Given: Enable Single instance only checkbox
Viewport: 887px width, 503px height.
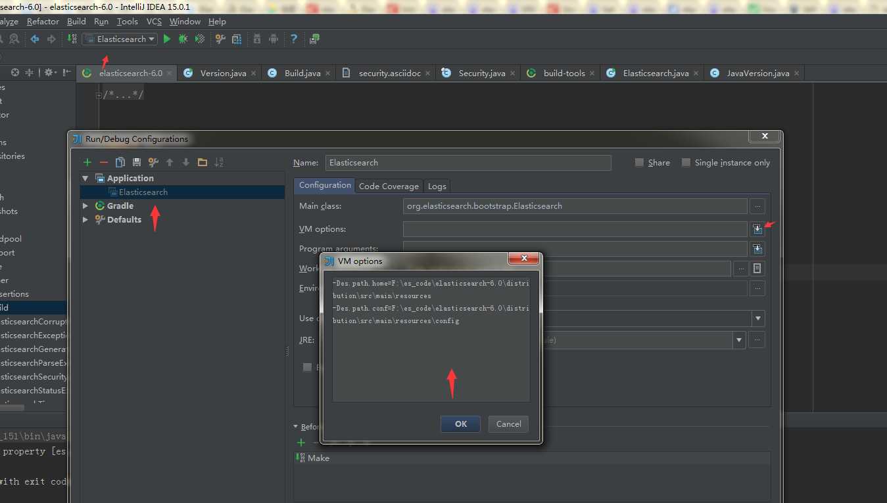Looking at the screenshot, I should click(x=686, y=162).
